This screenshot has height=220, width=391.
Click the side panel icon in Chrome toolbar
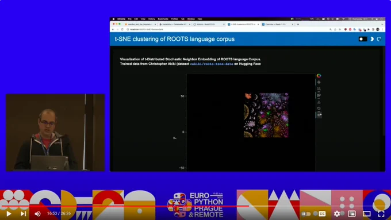pos(373,29)
